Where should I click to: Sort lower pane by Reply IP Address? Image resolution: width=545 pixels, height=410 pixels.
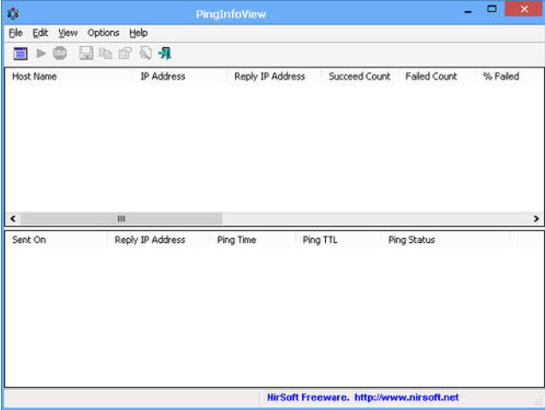tap(158, 240)
